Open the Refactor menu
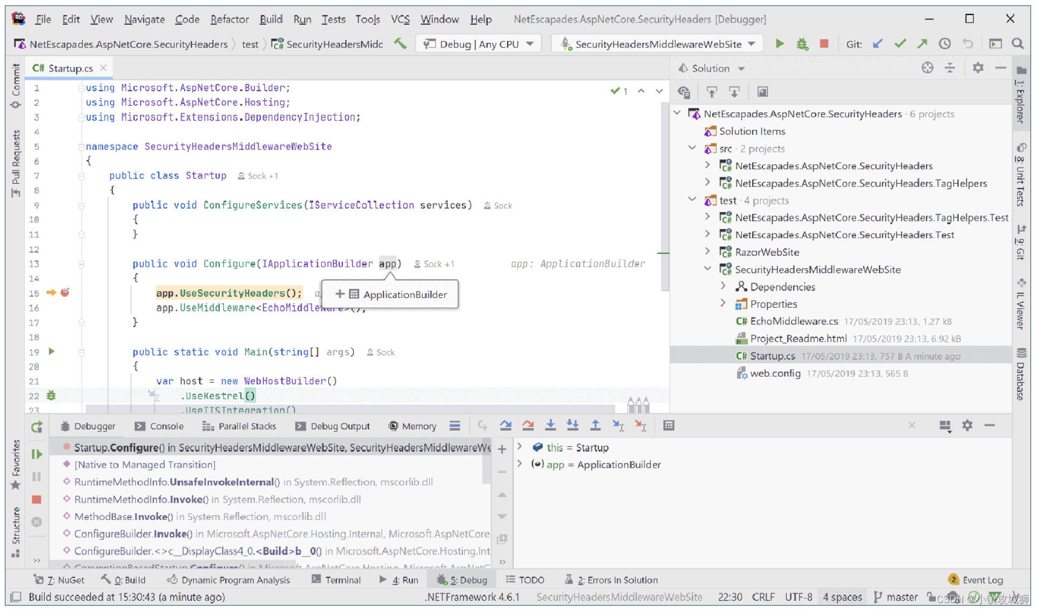This screenshot has height=610, width=1037. (x=229, y=19)
